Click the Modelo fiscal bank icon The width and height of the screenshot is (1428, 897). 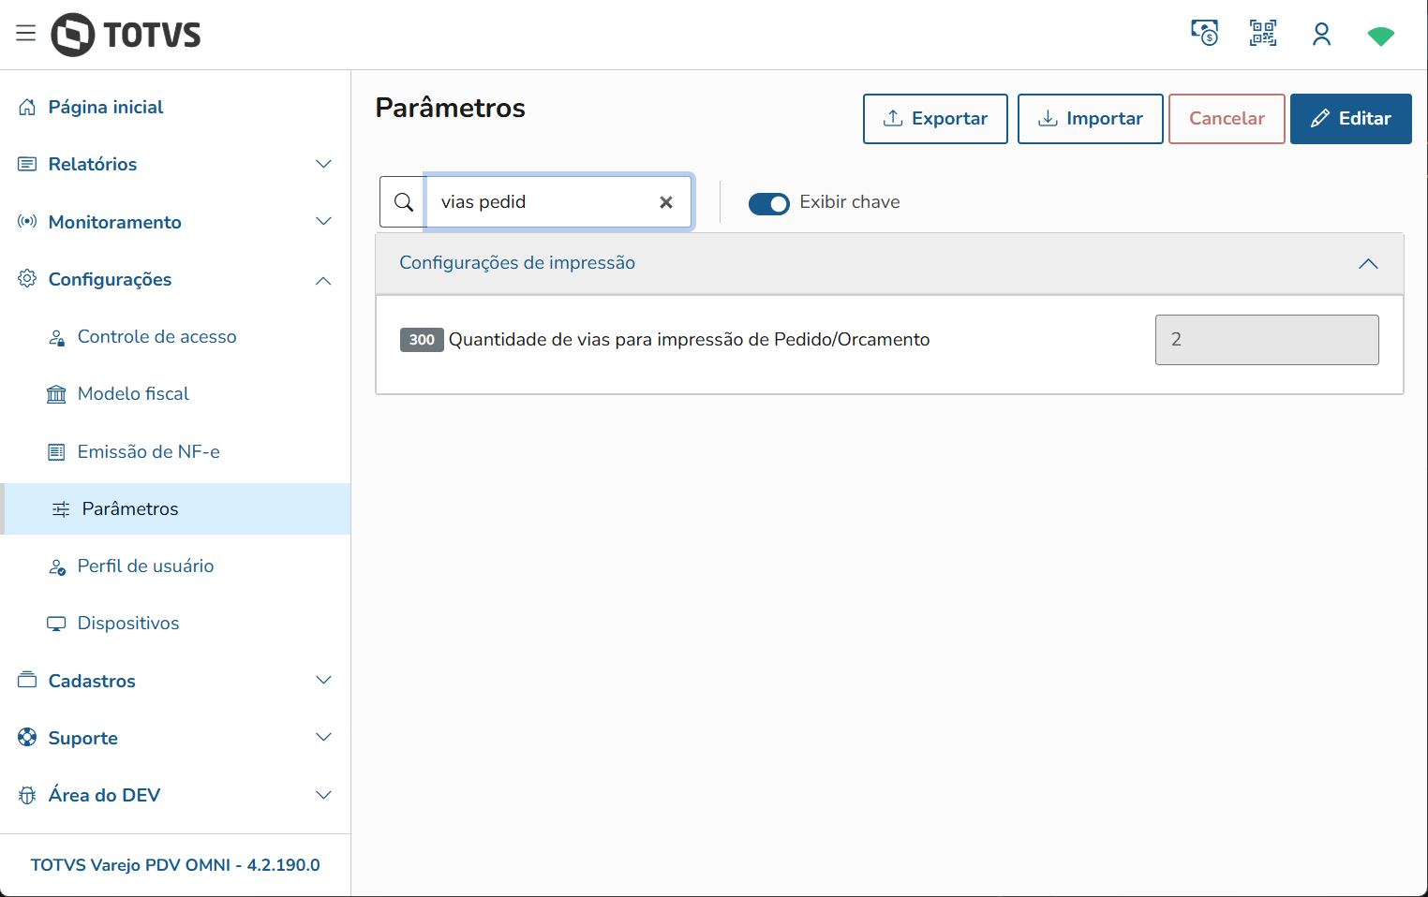pos(56,394)
